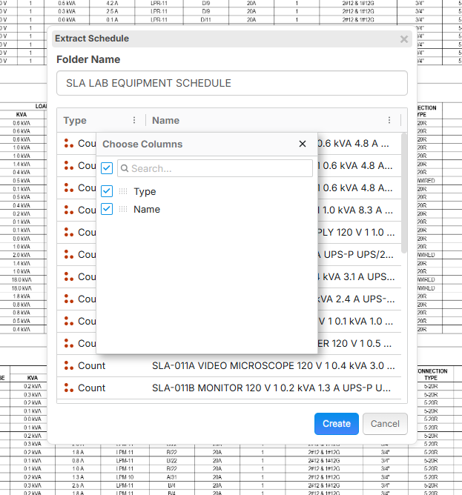
Task: Uncheck the Name column checkbox
Action: (x=107, y=209)
